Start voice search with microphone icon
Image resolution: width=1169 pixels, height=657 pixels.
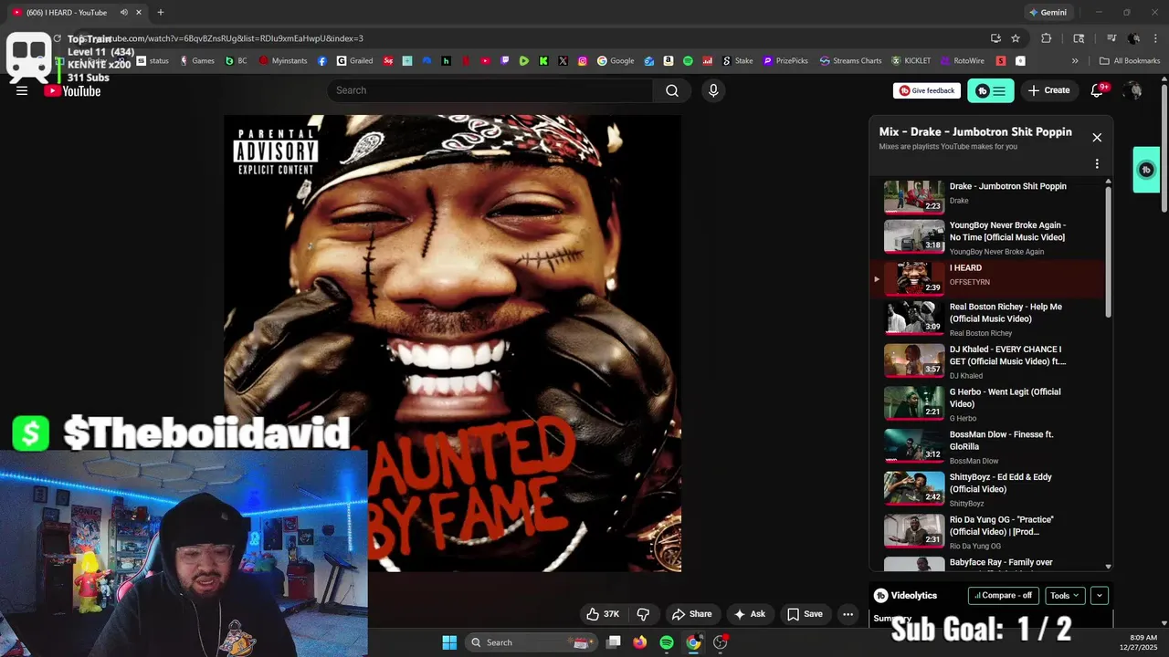(x=713, y=90)
